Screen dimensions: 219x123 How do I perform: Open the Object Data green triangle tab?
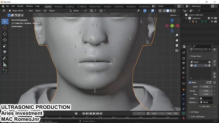click(x=184, y=113)
